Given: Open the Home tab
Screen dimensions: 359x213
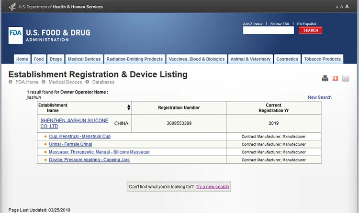Looking at the screenshot, I should coord(22,59).
